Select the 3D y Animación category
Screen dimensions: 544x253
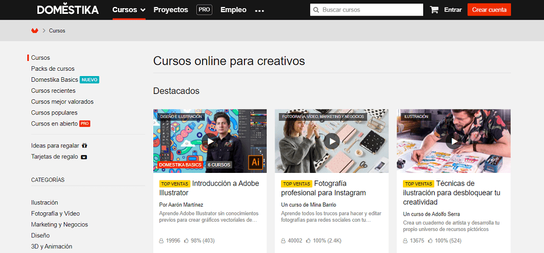coord(52,247)
